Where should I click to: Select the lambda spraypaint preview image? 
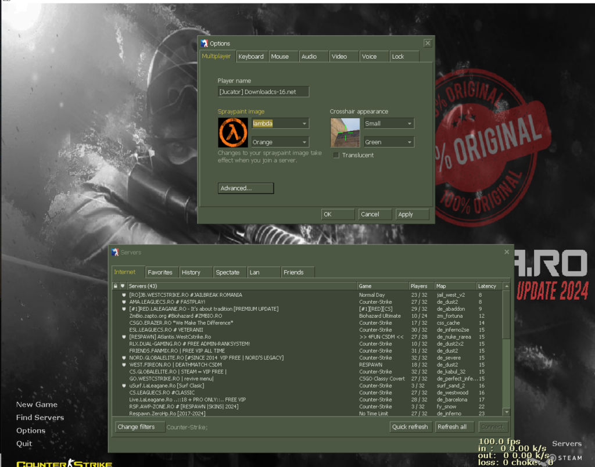pos(233,132)
